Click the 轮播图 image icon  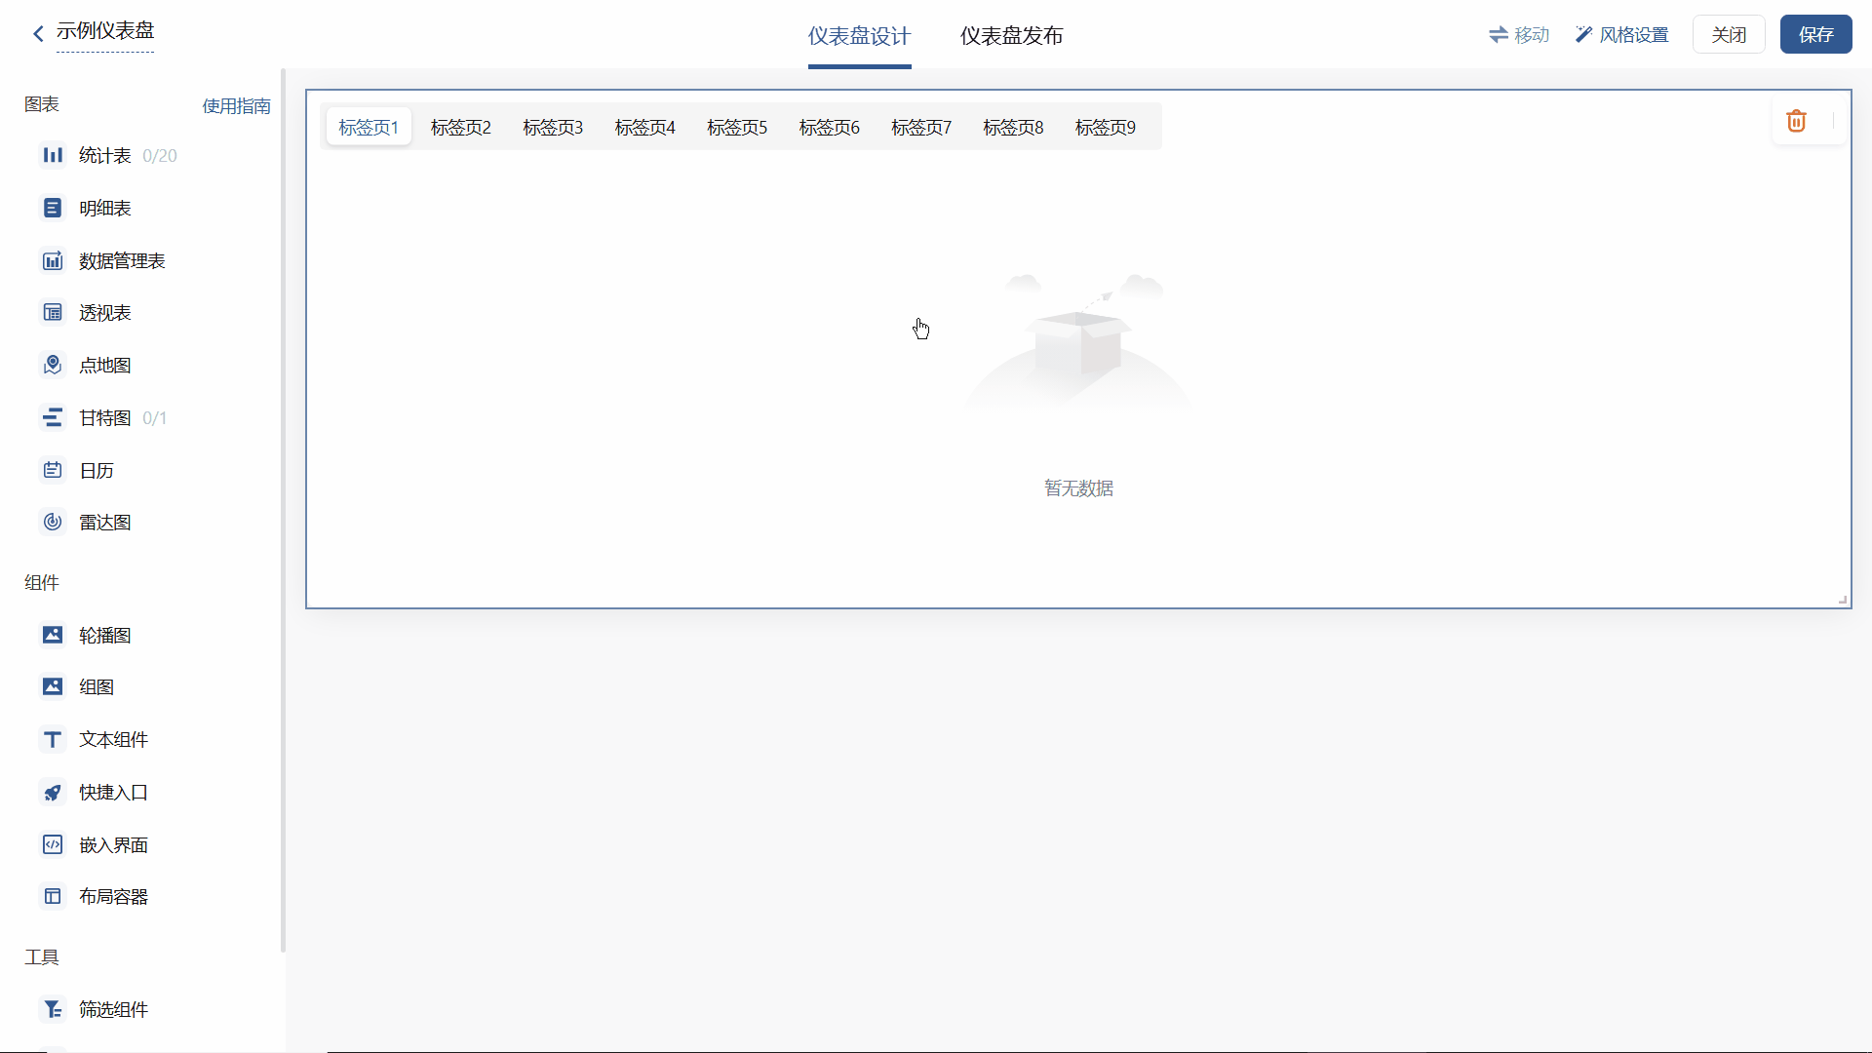click(53, 635)
